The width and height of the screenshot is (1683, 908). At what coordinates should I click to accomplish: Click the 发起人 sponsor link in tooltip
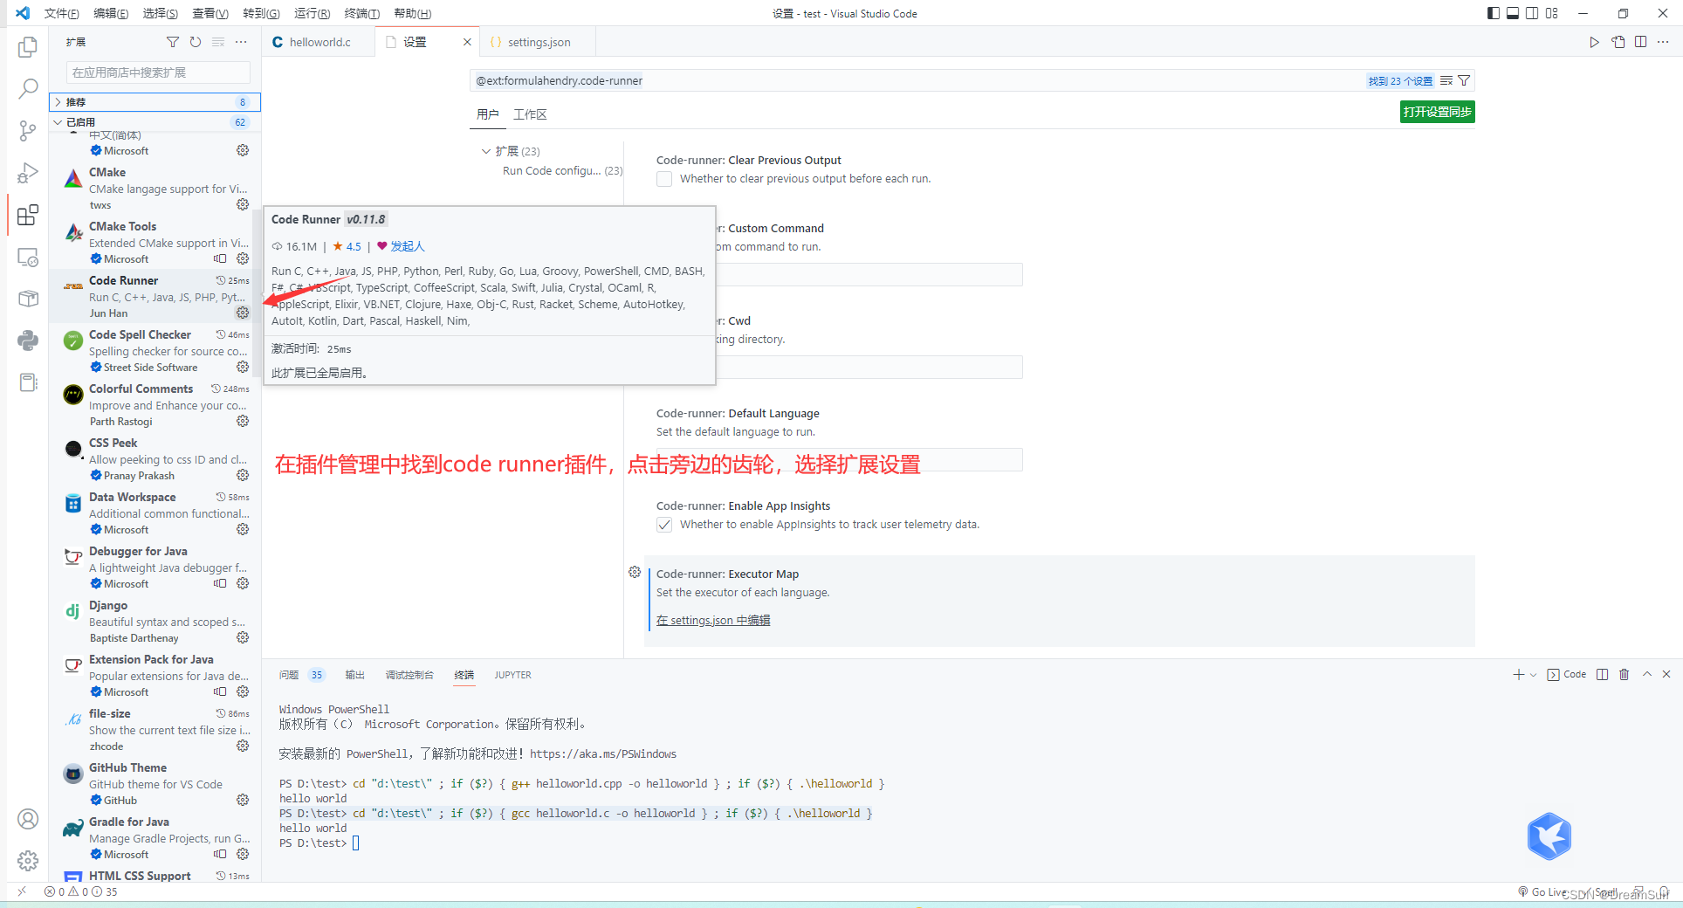(407, 246)
